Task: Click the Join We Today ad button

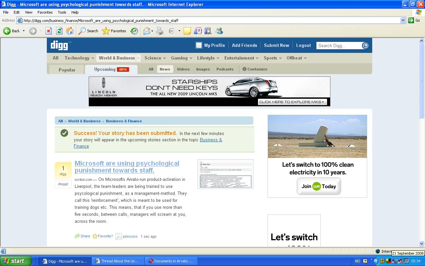Action: coord(319,186)
